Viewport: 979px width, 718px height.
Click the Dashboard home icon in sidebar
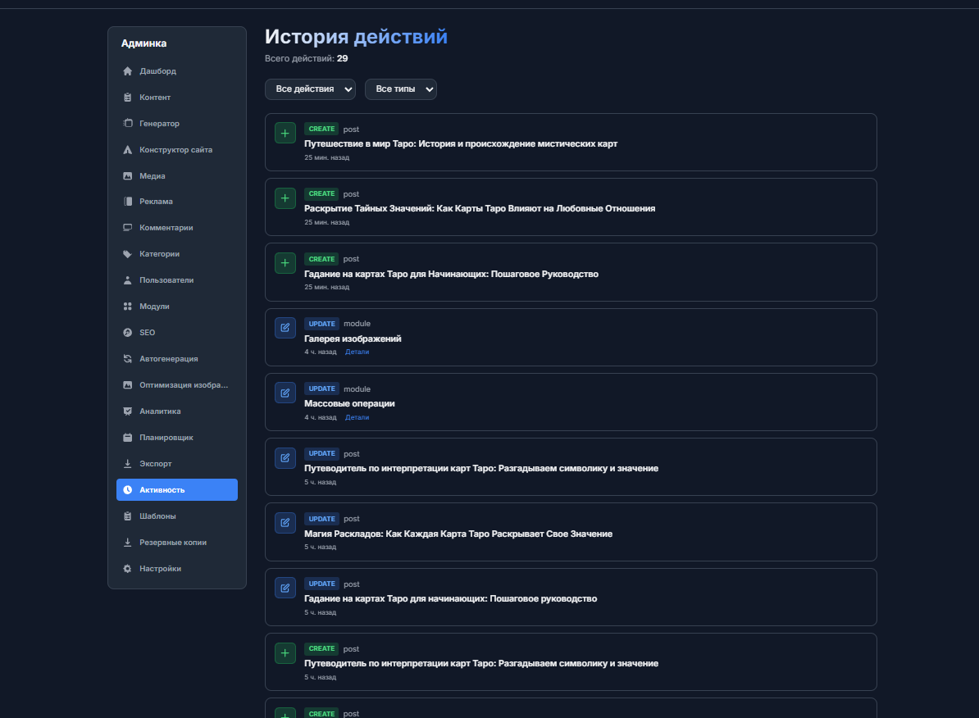click(127, 71)
